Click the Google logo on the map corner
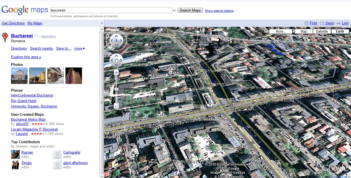The image size is (351, 178). pos(335,168)
